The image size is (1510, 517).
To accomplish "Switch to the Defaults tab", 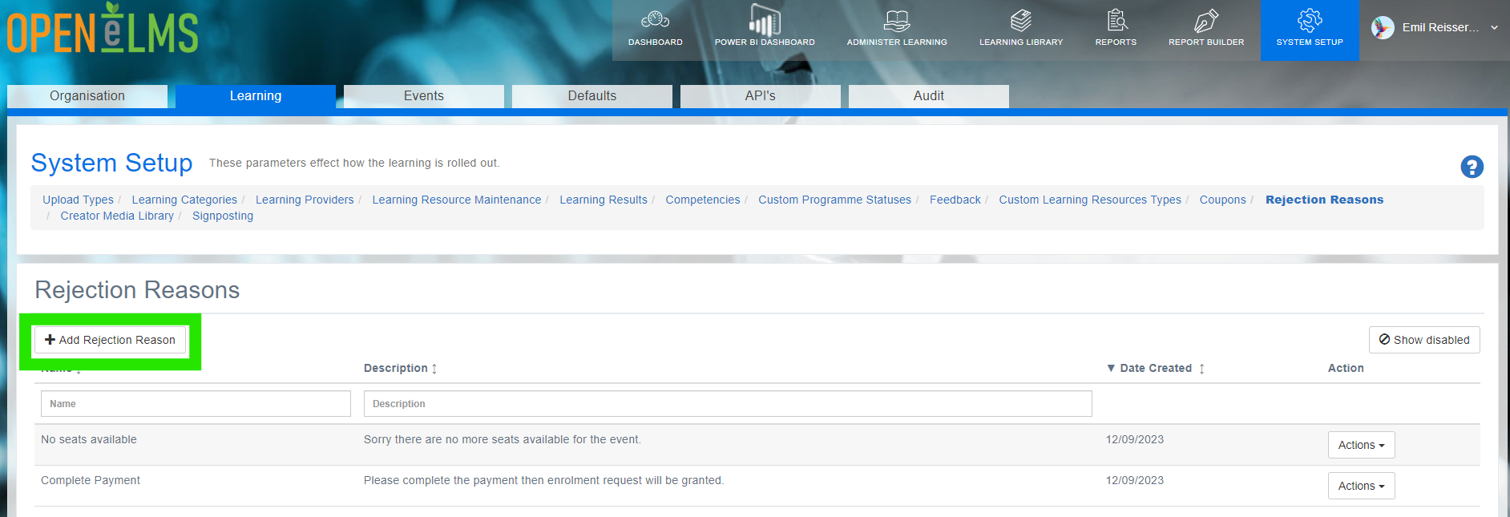I will tap(592, 96).
